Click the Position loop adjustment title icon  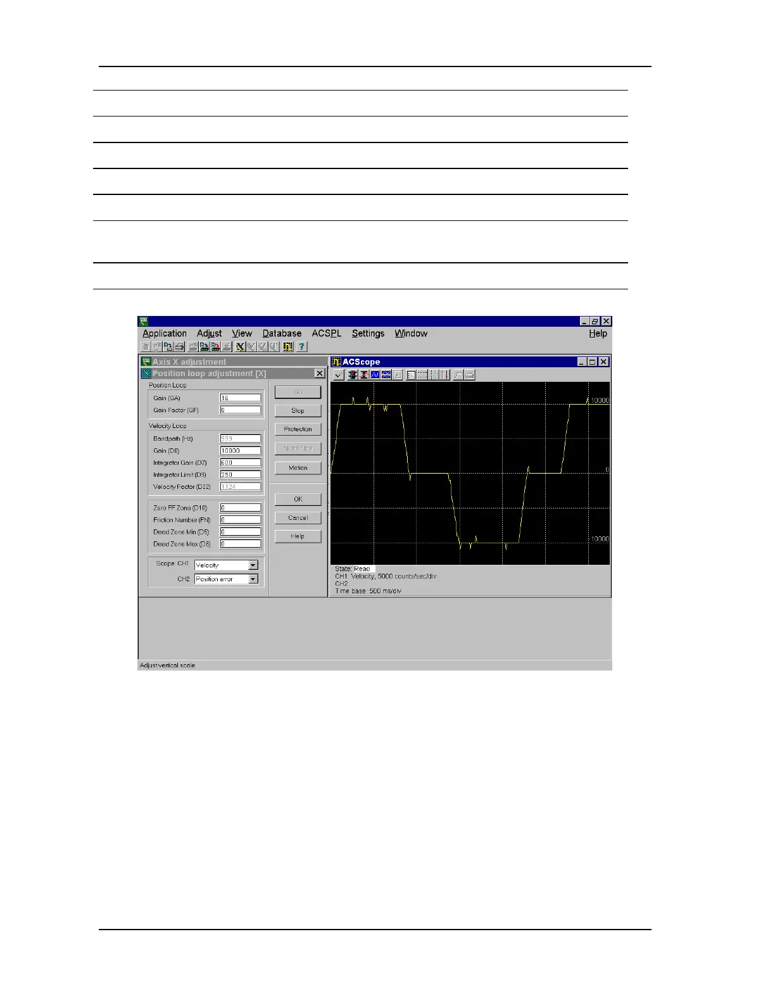click(x=146, y=374)
